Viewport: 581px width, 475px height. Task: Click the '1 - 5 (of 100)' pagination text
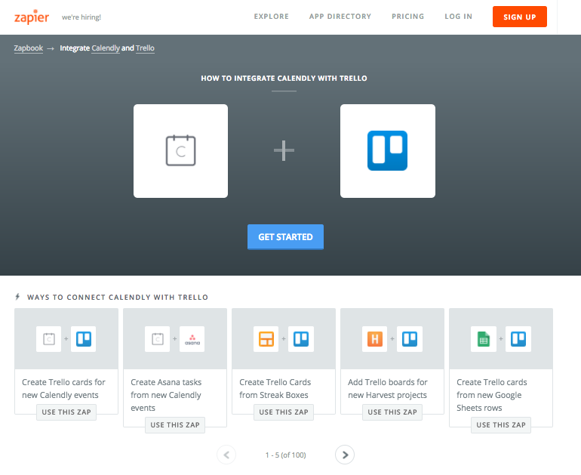(286, 455)
